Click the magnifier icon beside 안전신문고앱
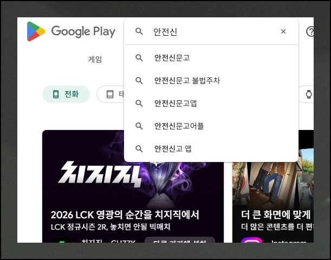 click(139, 103)
